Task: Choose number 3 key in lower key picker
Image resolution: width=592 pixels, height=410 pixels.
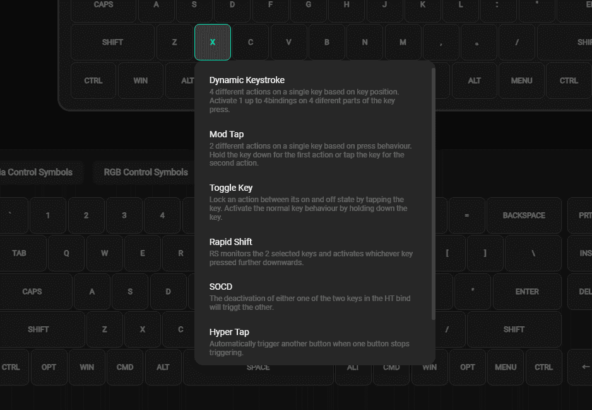Action: [124, 215]
